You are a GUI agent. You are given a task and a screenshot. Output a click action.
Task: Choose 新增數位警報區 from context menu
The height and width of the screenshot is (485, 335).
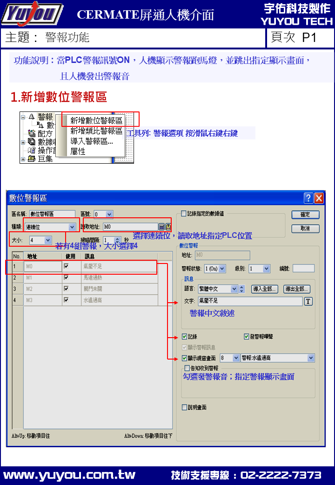96,120
